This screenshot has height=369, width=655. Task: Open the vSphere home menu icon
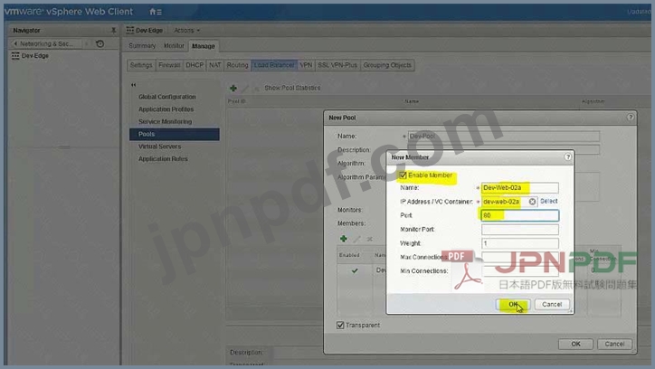coord(156,12)
